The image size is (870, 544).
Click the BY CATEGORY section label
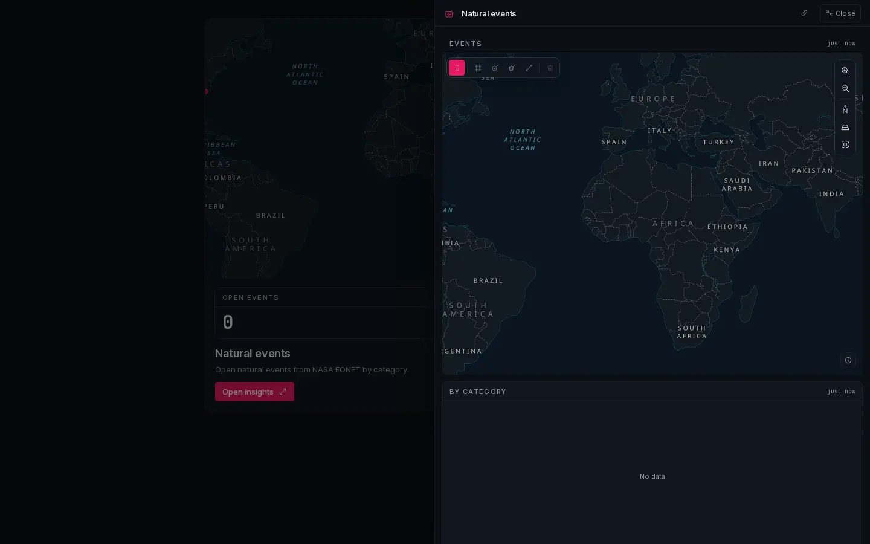coord(478,392)
